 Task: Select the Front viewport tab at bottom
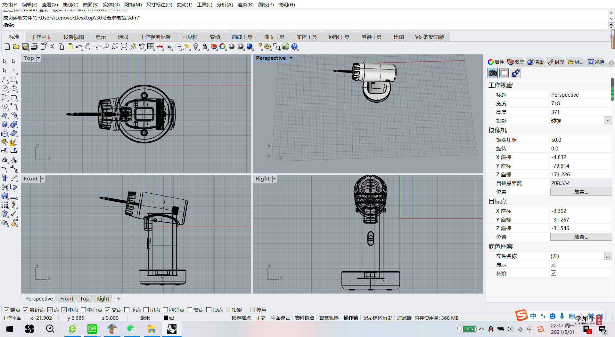point(67,299)
